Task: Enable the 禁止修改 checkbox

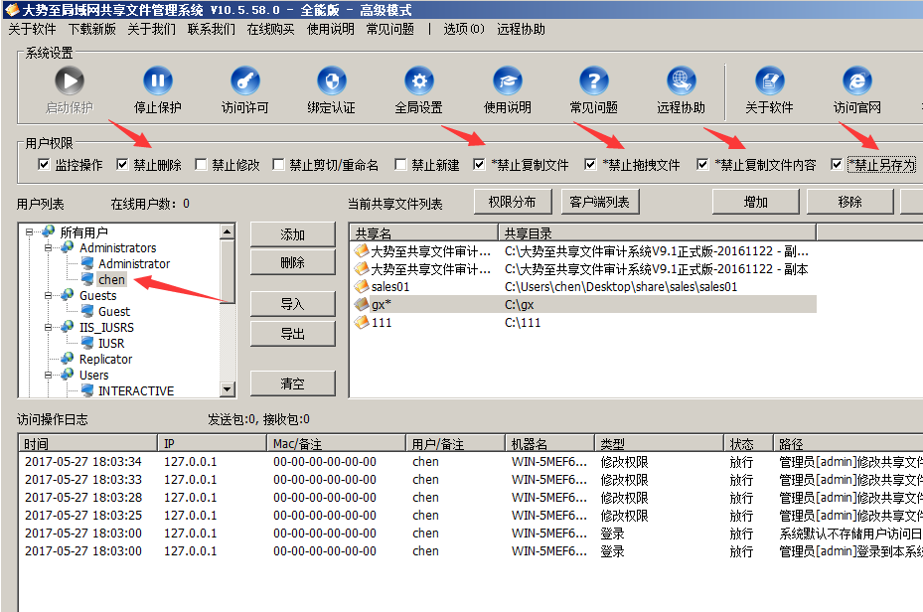Action: pos(202,165)
